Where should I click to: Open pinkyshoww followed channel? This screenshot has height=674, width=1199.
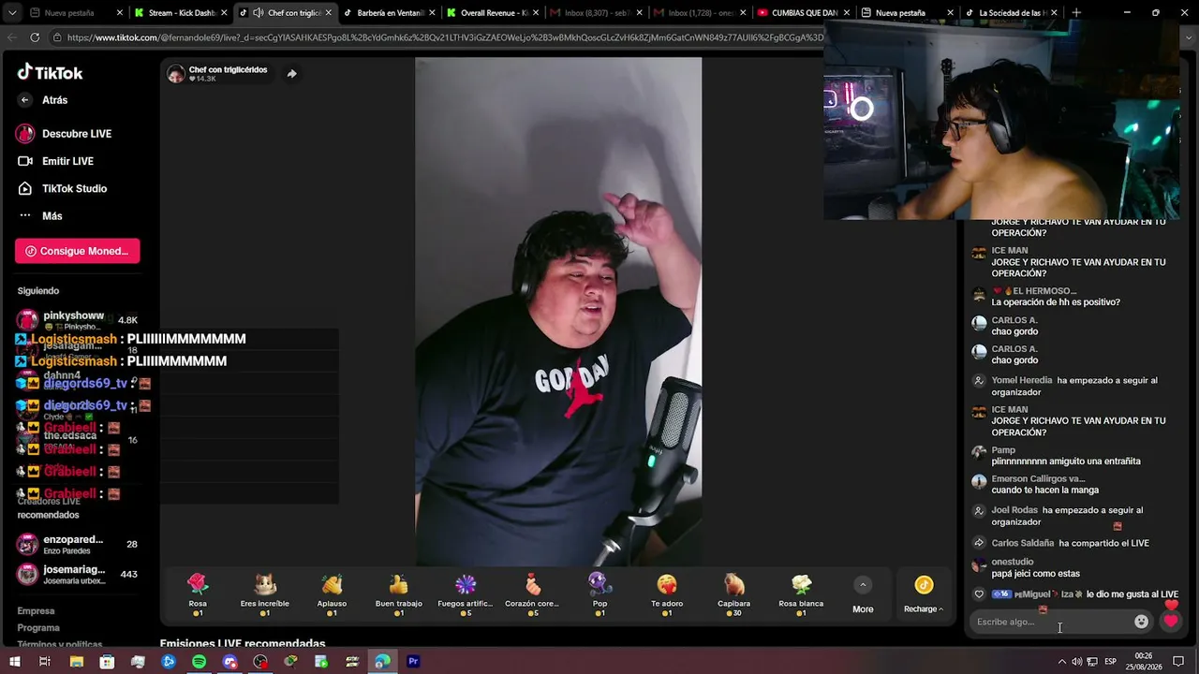coord(78,320)
